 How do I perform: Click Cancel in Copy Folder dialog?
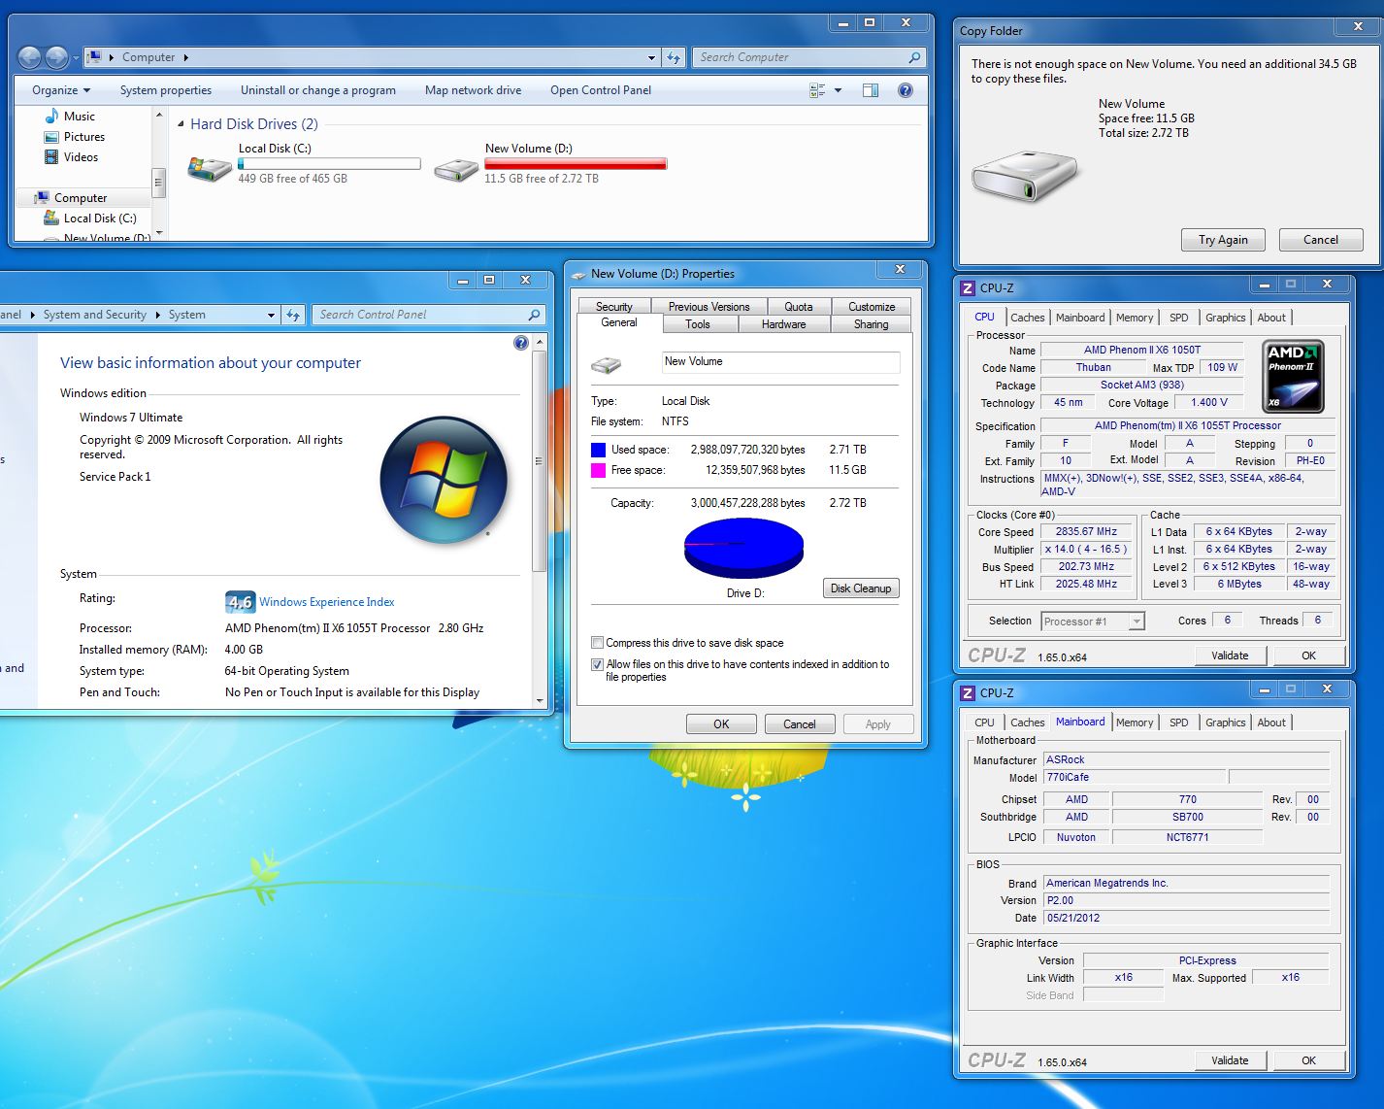pos(1320,240)
